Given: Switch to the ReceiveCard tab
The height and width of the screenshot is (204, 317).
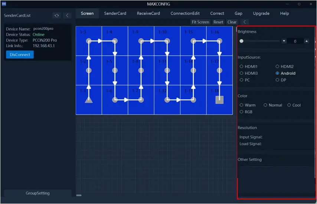Looking at the screenshot, I should (x=148, y=13).
